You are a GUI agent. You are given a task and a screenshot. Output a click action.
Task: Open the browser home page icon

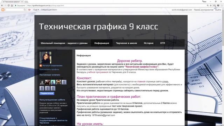(12, 6)
